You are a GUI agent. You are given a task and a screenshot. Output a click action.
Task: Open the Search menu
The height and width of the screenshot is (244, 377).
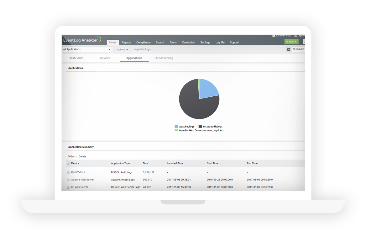coord(160,43)
